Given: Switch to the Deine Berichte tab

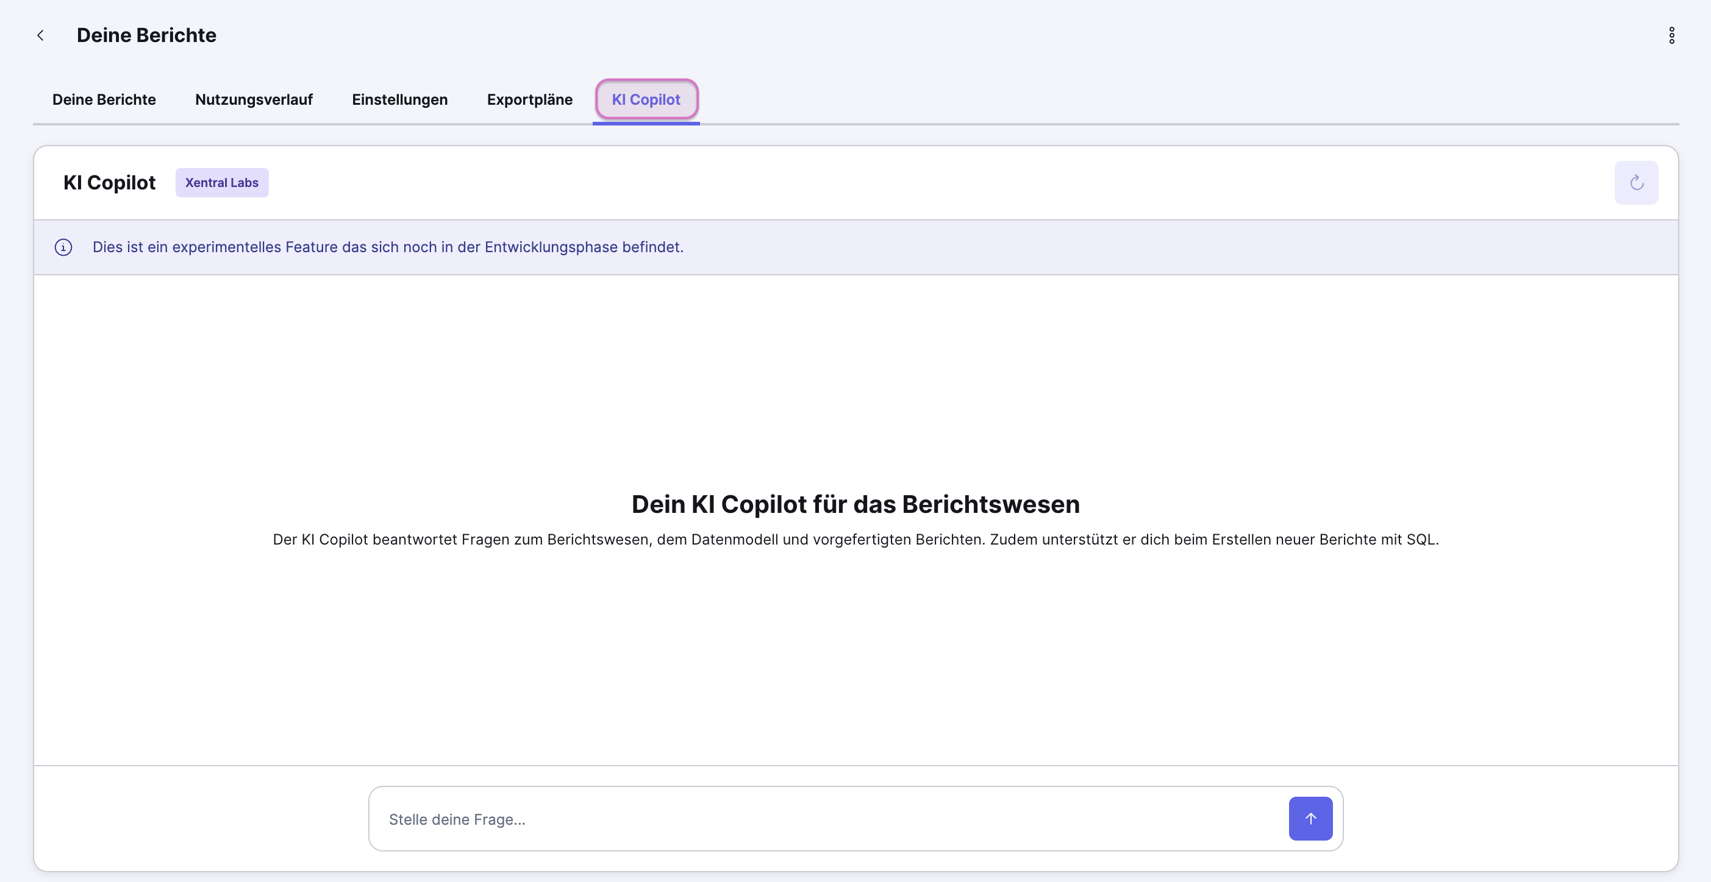Looking at the screenshot, I should (x=104, y=99).
